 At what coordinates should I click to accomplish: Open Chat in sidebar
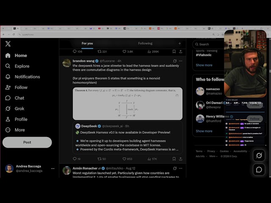tap(15, 98)
